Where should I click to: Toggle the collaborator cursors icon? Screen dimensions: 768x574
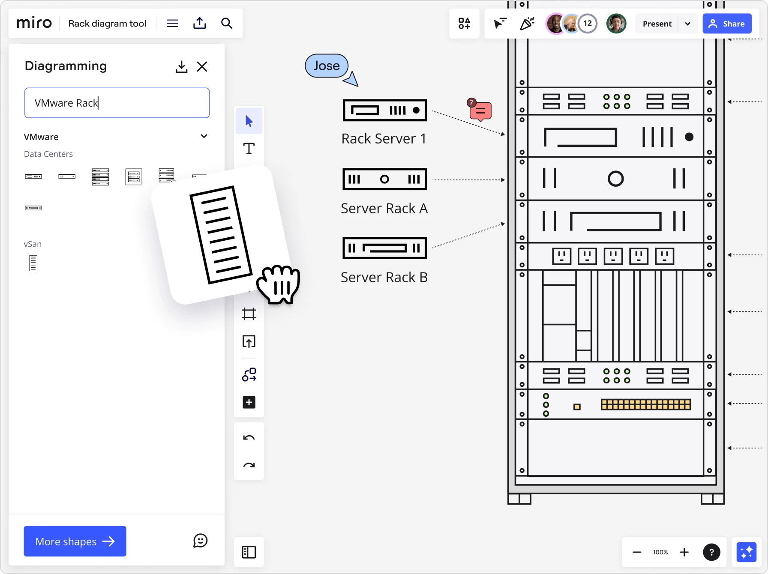coord(500,24)
